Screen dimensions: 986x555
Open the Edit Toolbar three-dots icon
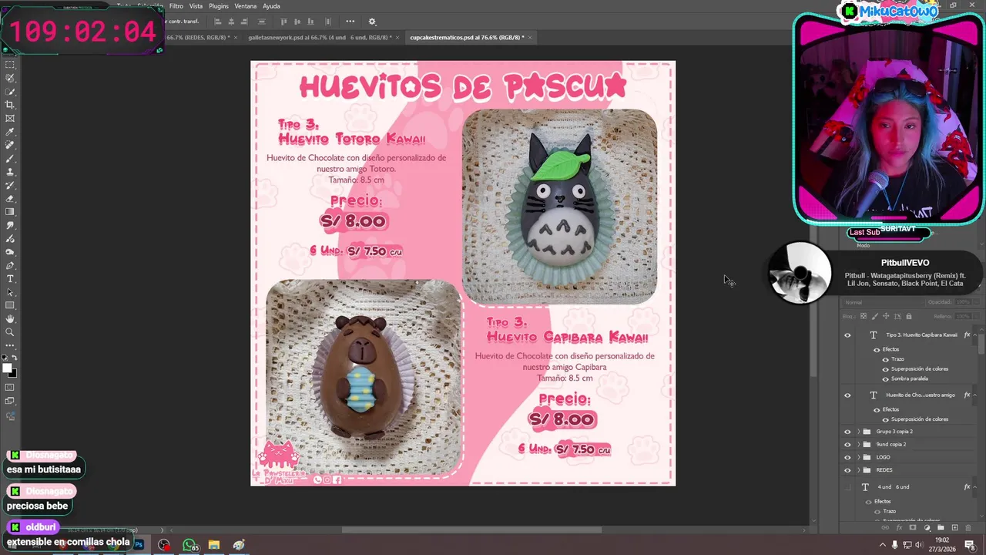pos(10,345)
